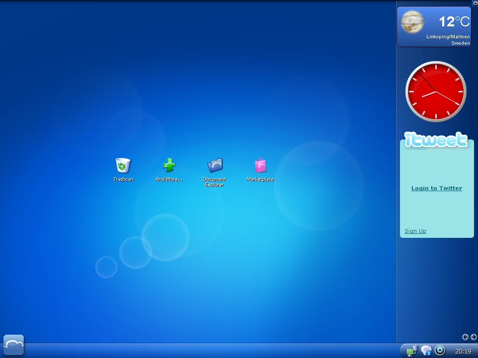This screenshot has height=358, width=478.
Task: Go to next sidebar page arrow
Action: point(474,337)
